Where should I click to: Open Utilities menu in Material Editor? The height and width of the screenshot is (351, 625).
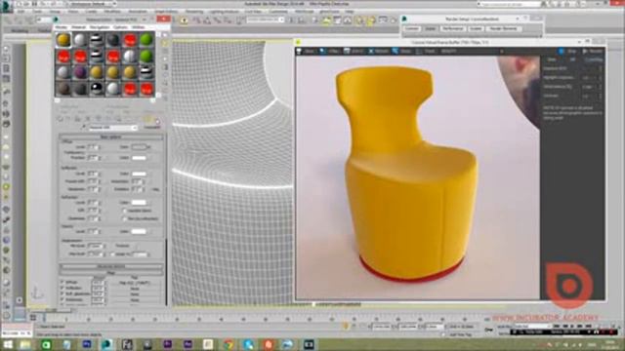pos(139,27)
